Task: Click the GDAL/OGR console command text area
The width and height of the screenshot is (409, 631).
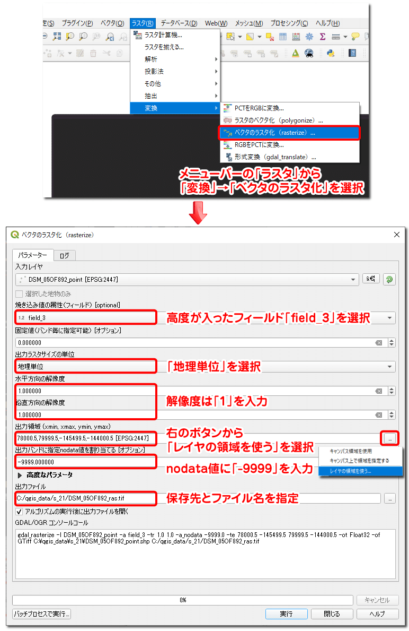Action: (x=206, y=554)
